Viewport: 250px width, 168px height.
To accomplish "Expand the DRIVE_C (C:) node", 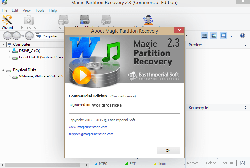I will [x=9, y=51].
